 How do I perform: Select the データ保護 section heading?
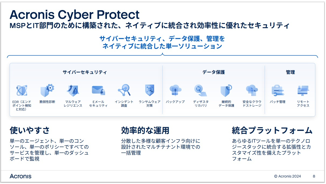click(213, 72)
